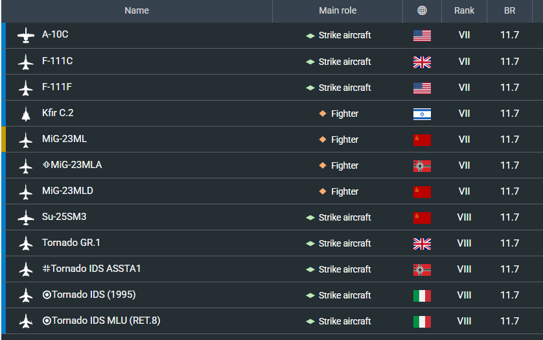Sort the table by Name column
This screenshot has width=543, height=340.
click(x=137, y=10)
